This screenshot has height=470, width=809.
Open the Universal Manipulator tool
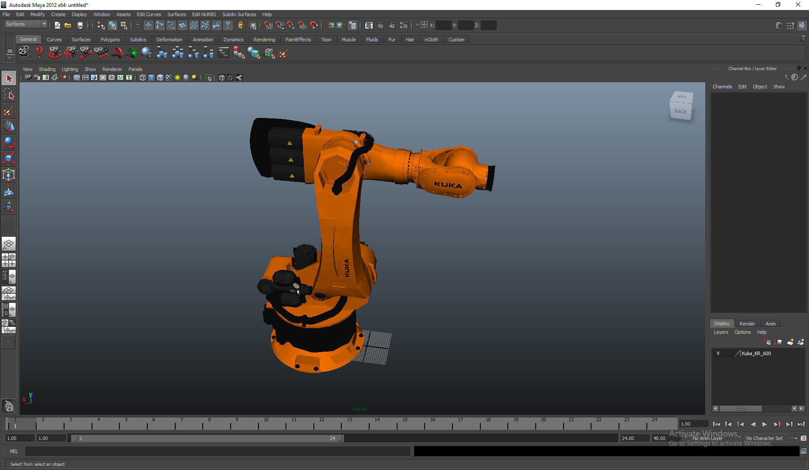click(9, 175)
